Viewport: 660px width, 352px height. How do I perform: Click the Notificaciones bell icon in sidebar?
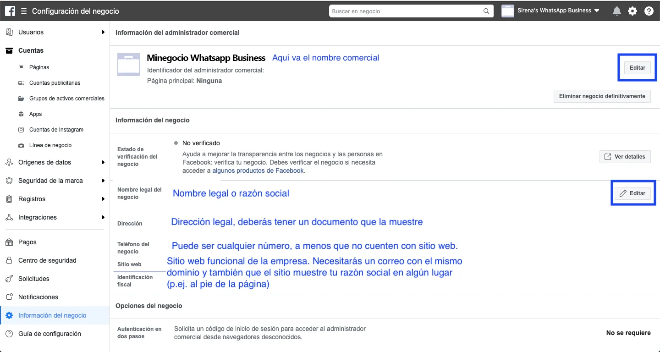pyautogui.click(x=9, y=297)
